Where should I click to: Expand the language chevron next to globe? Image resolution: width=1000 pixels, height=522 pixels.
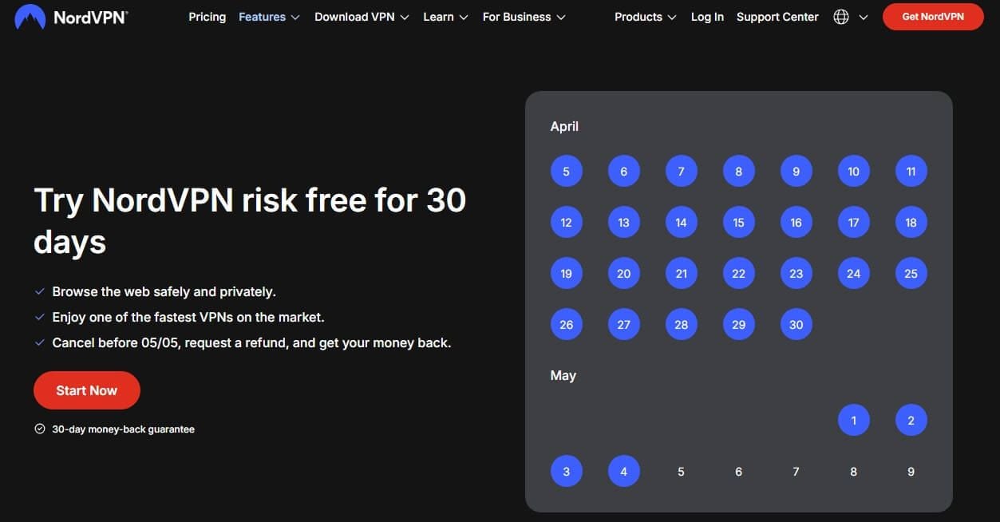(x=863, y=17)
